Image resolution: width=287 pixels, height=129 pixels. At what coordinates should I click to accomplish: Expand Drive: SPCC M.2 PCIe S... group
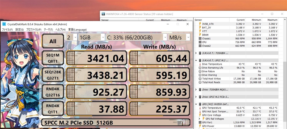click(196, 97)
